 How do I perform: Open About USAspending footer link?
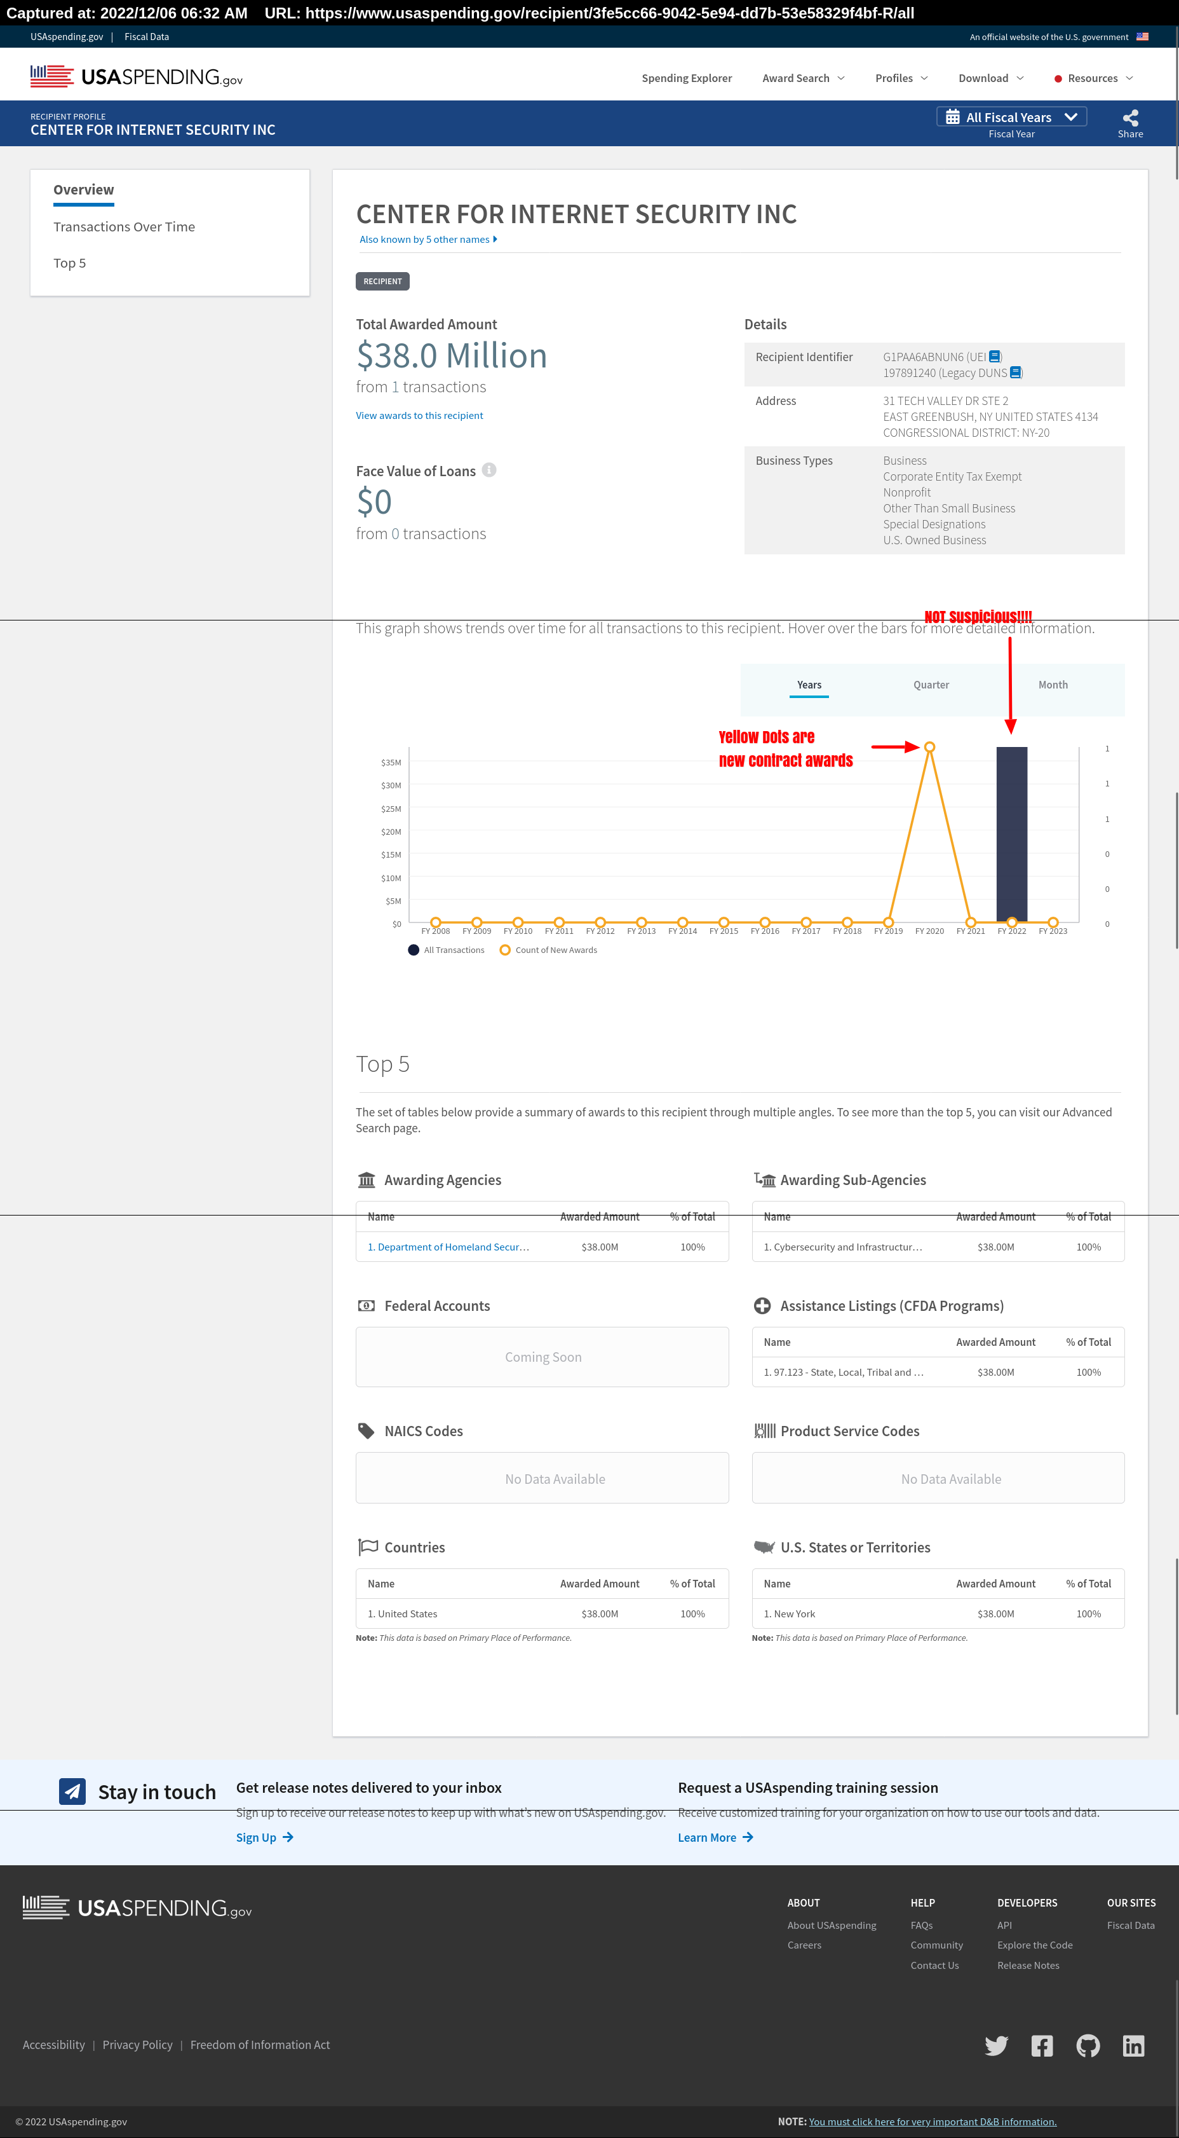point(832,1924)
